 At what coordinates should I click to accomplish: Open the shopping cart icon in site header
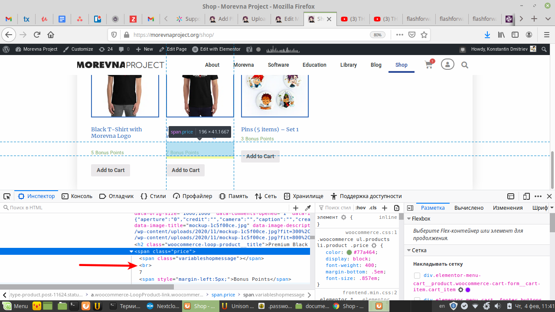coord(429,65)
